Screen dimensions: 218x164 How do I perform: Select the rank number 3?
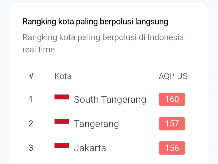coord(31,148)
